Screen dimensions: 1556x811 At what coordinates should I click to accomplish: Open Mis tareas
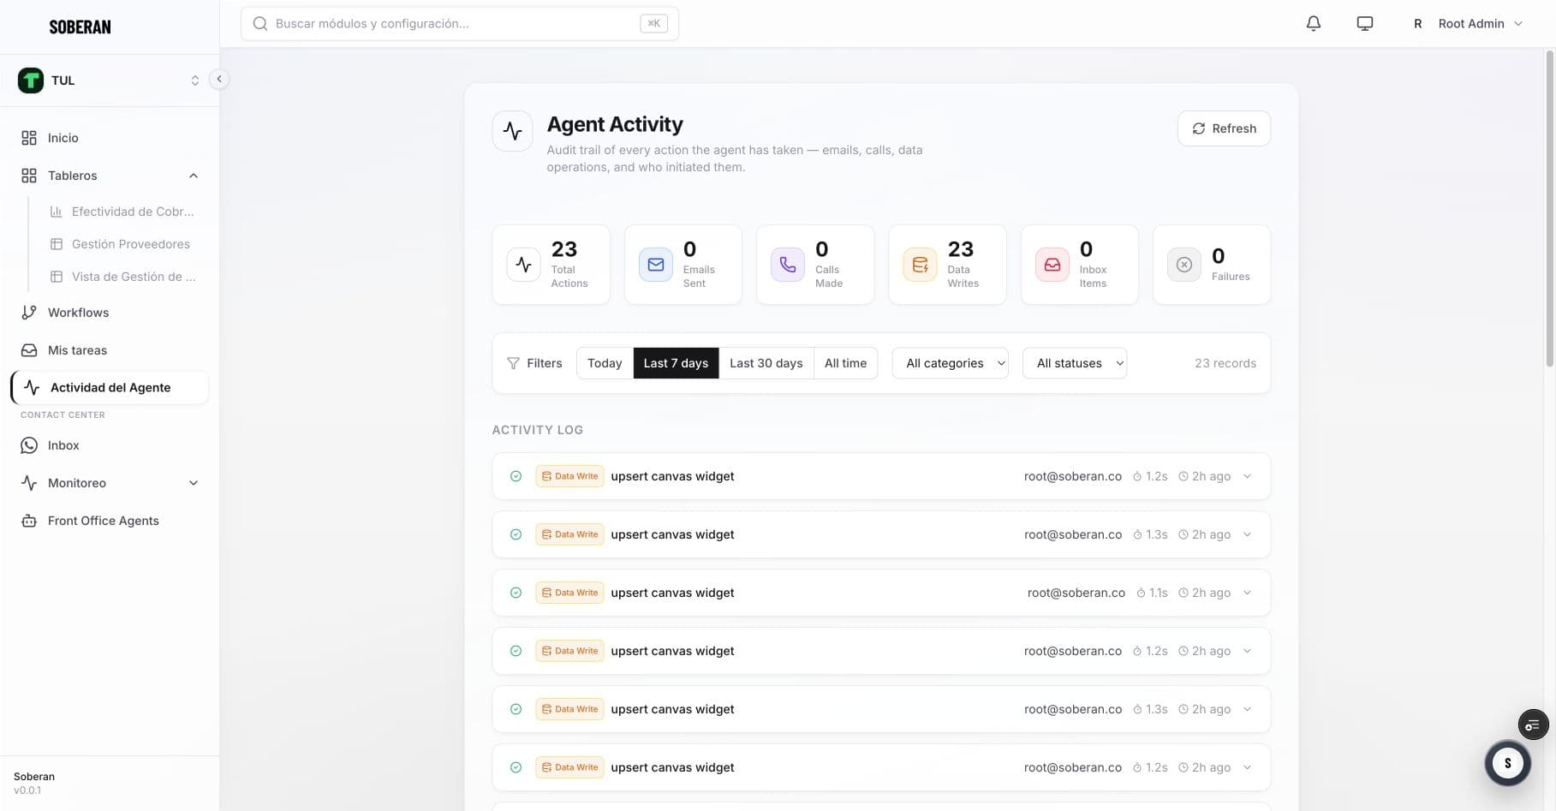coord(110,350)
